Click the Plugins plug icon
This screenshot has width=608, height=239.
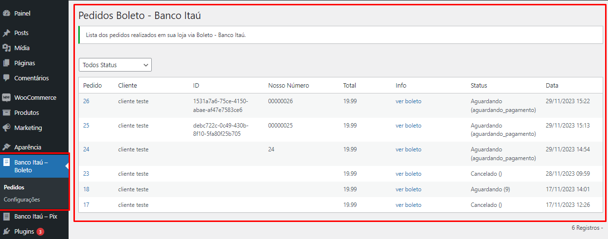tap(7, 231)
